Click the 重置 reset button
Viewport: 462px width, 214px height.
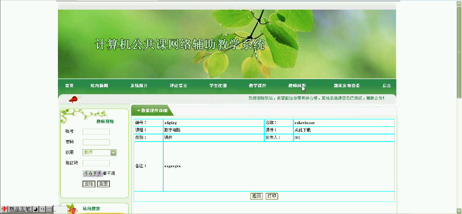(x=103, y=184)
